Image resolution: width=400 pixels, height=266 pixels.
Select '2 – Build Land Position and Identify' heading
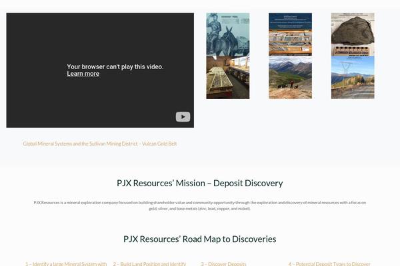pyautogui.click(x=149, y=264)
